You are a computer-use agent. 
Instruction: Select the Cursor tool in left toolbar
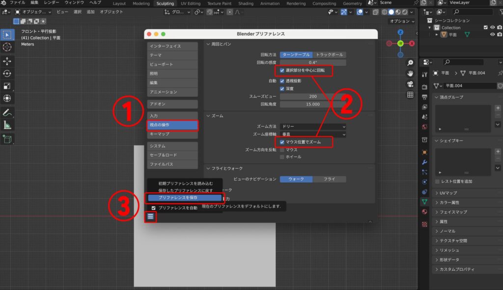coord(7,47)
